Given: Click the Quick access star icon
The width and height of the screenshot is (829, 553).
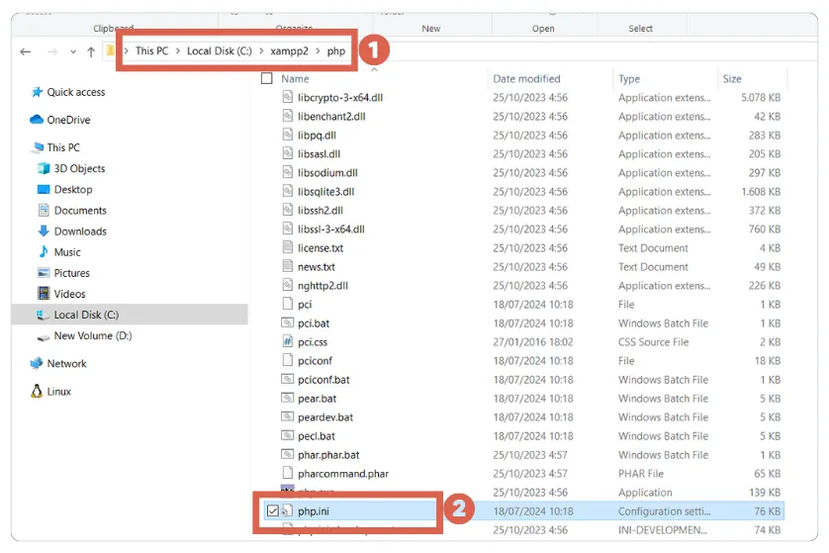Looking at the screenshot, I should [37, 92].
